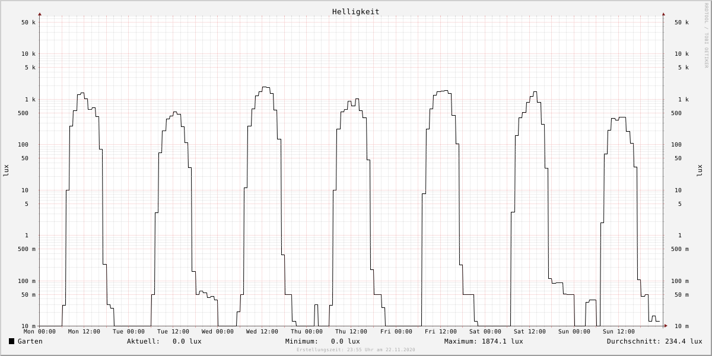Viewport: 712px width, 356px height.
Task: Click the 'Aktuell: 0.0 lux' reading
Action: (164, 341)
